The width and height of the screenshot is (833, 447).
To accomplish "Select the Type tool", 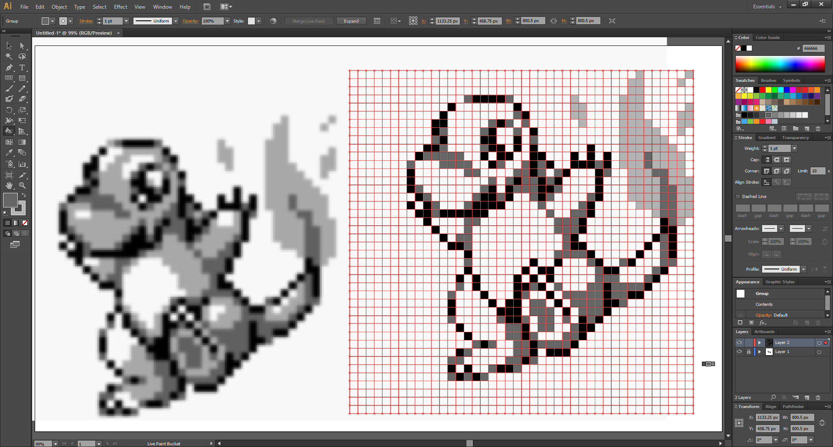I will click(x=22, y=68).
